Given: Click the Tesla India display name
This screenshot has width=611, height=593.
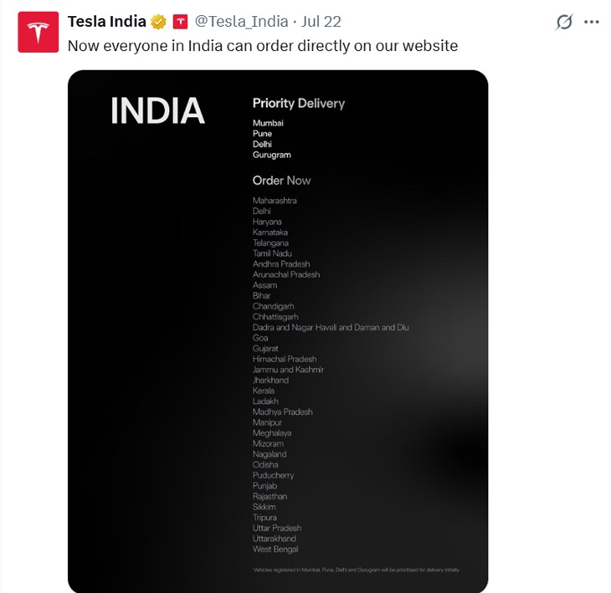Looking at the screenshot, I should coord(107,22).
